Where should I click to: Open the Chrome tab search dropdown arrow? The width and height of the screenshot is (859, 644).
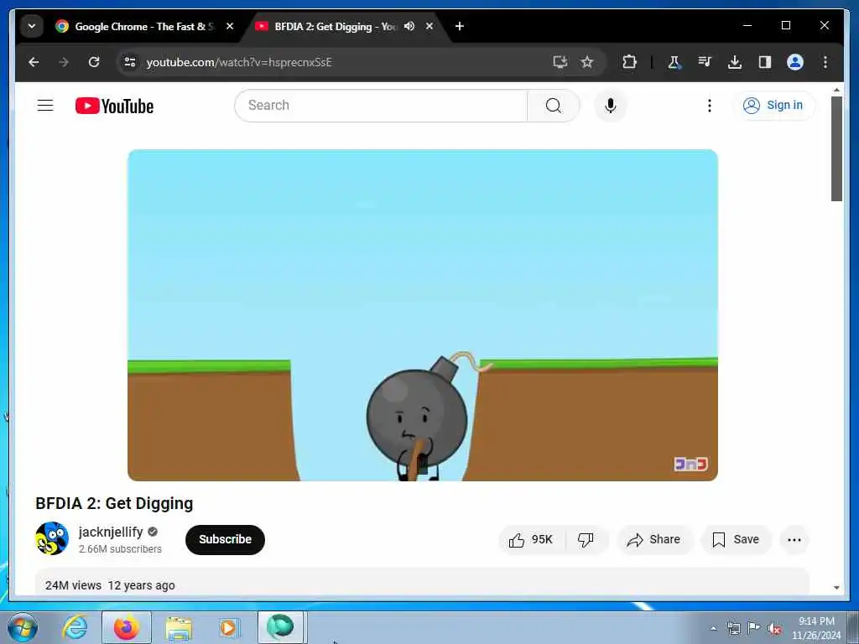tap(32, 26)
